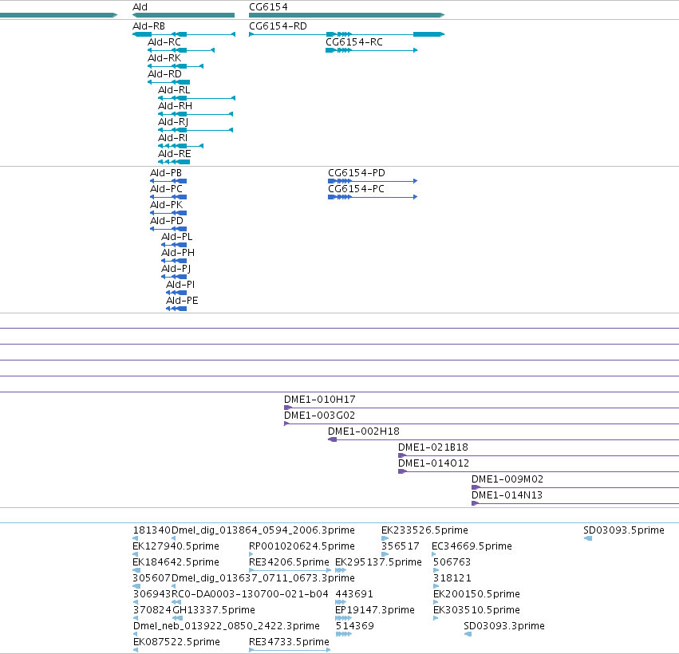The height and width of the screenshot is (654, 679).
Task: Click the CG6154-RD transcript label
Action: coord(278,26)
